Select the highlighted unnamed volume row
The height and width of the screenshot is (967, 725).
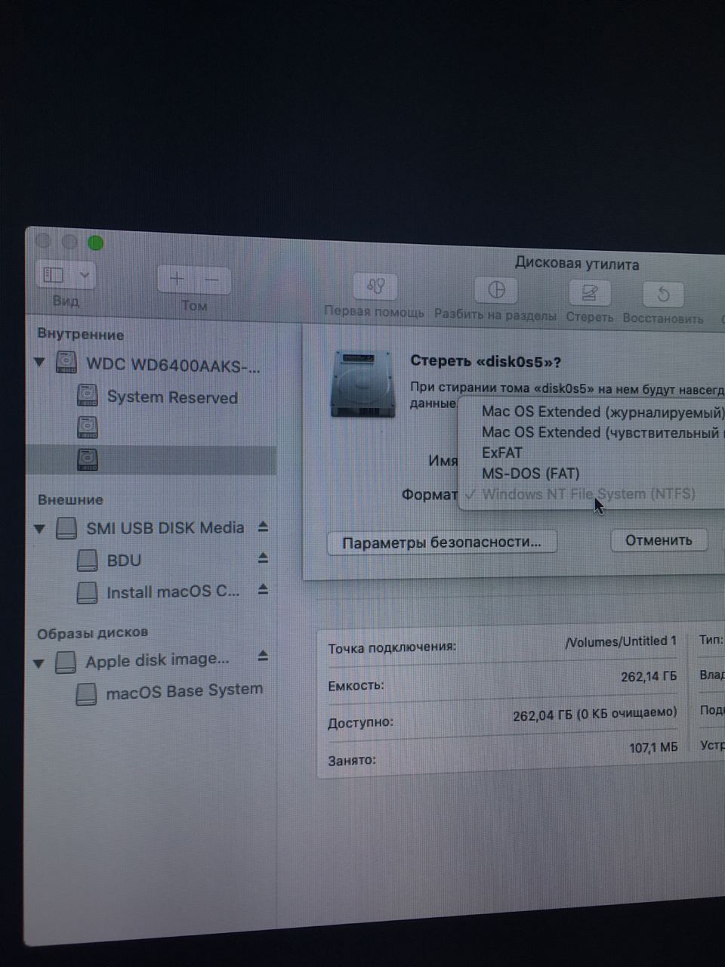[x=151, y=459]
